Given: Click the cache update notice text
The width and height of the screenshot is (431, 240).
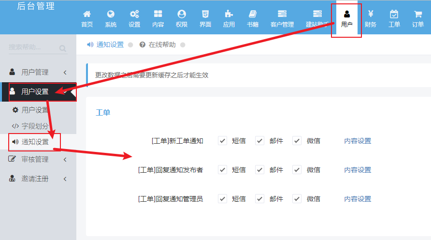Looking at the screenshot, I should click(x=152, y=75).
